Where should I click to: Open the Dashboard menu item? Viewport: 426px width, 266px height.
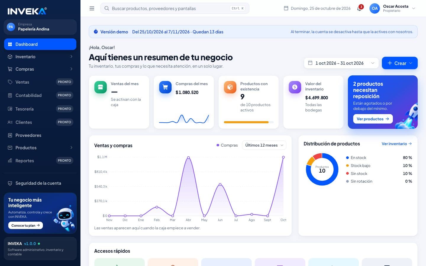(40, 44)
